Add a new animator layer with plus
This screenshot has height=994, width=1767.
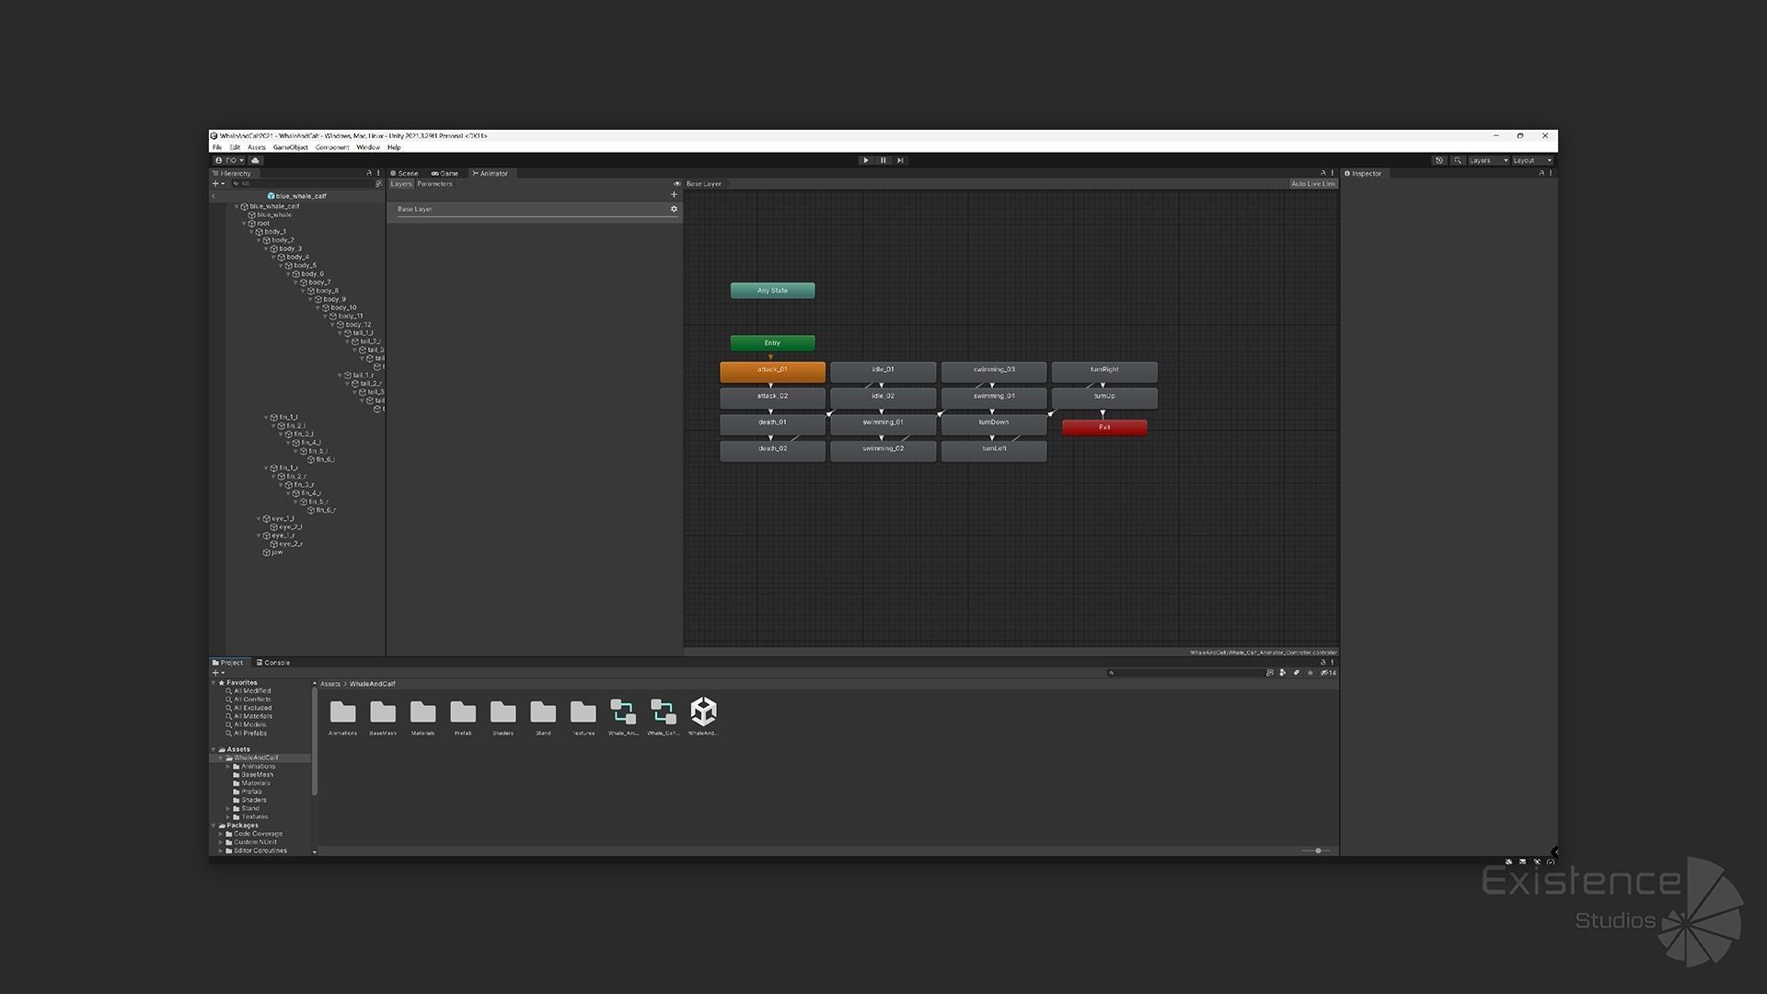click(x=674, y=194)
